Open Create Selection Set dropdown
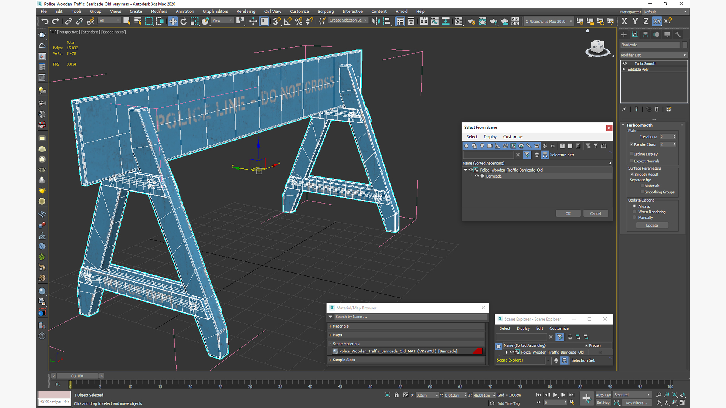 tap(347, 20)
